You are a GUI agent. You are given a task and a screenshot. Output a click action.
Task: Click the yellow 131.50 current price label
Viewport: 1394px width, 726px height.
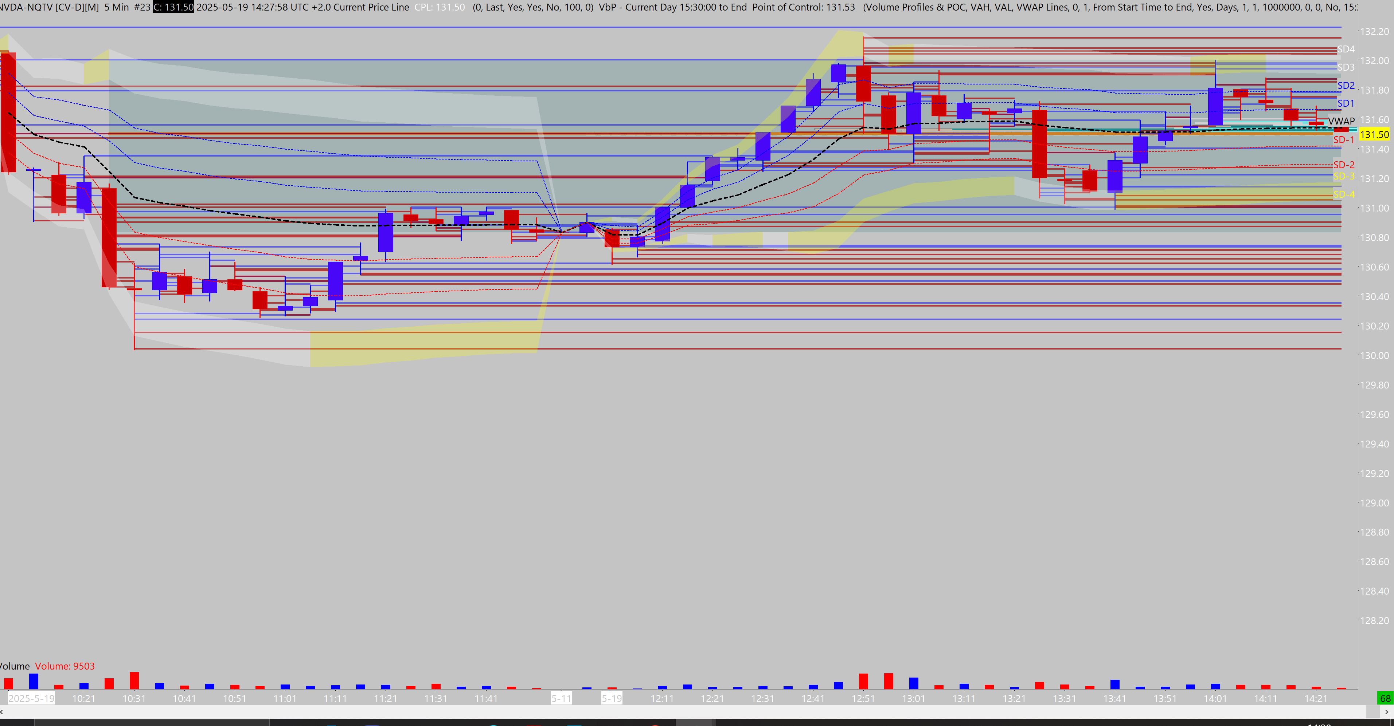point(1375,135)
